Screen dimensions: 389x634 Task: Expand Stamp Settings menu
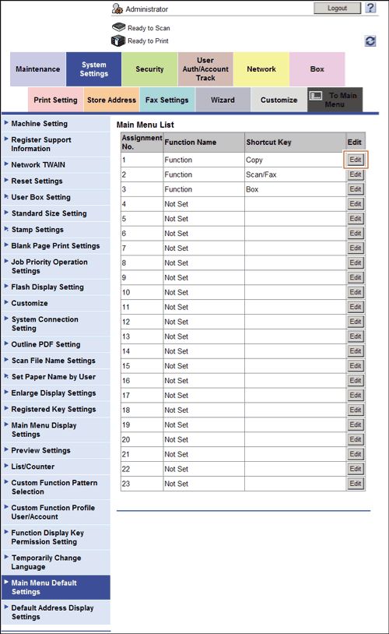coord(55,230)
